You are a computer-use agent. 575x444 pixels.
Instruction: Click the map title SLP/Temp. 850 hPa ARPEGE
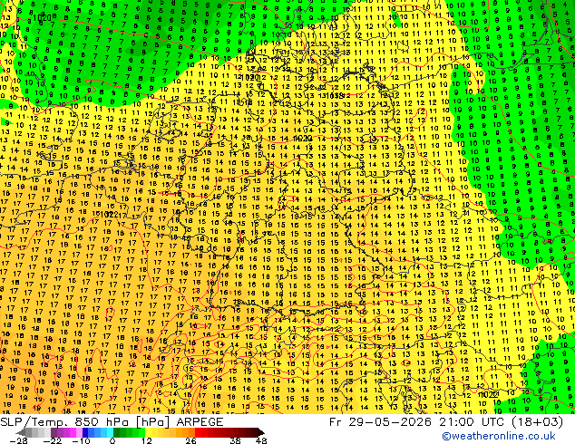(112, 422)
